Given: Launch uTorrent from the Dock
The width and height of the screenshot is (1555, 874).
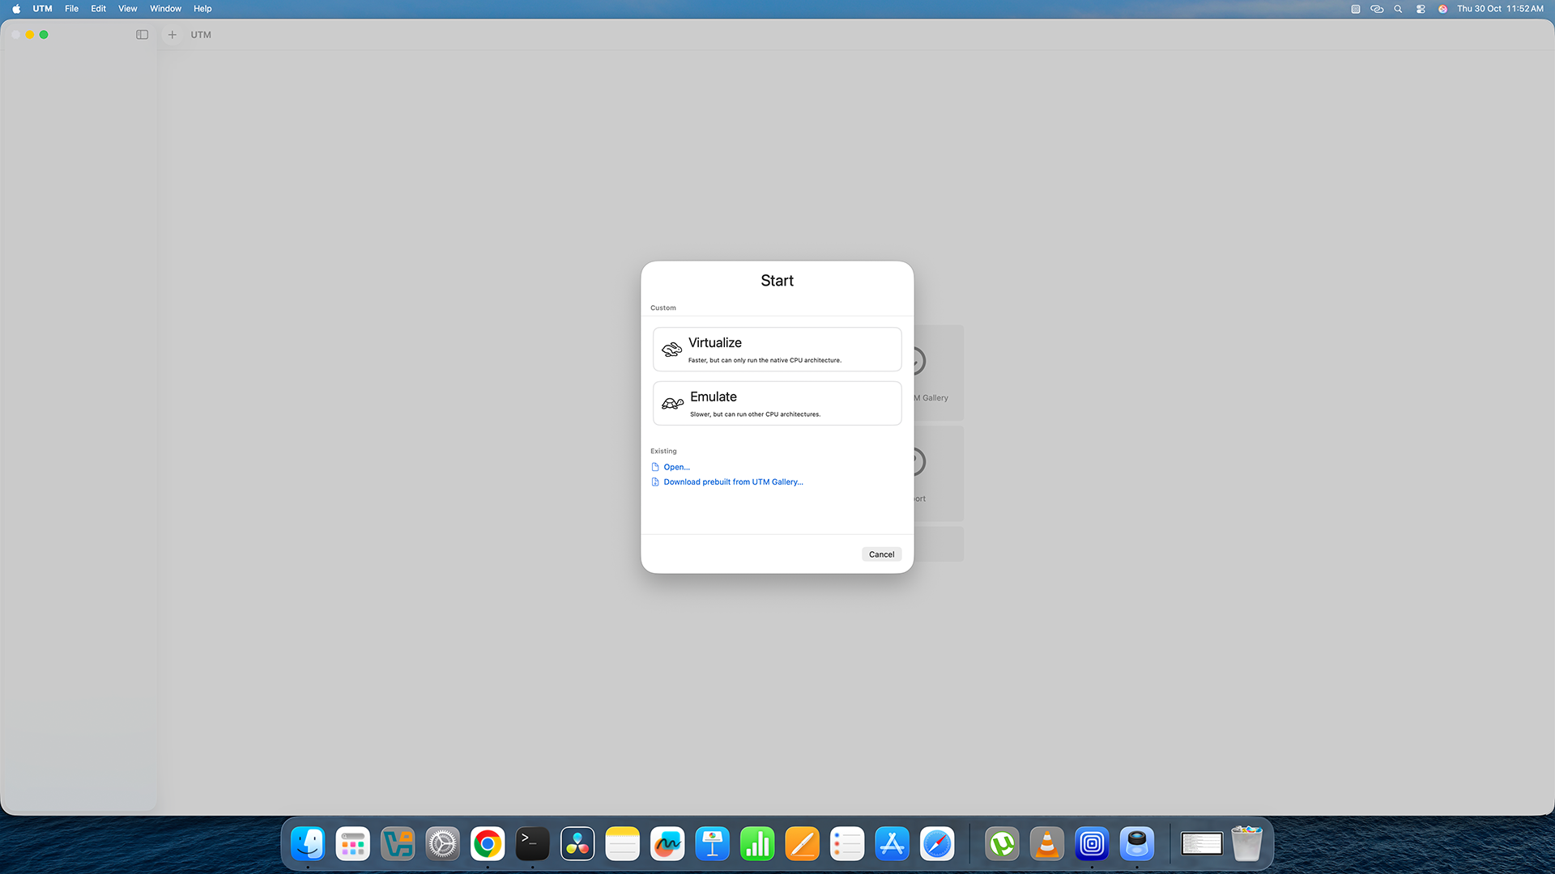Looking at the screenshot, I should [1002, 843].
